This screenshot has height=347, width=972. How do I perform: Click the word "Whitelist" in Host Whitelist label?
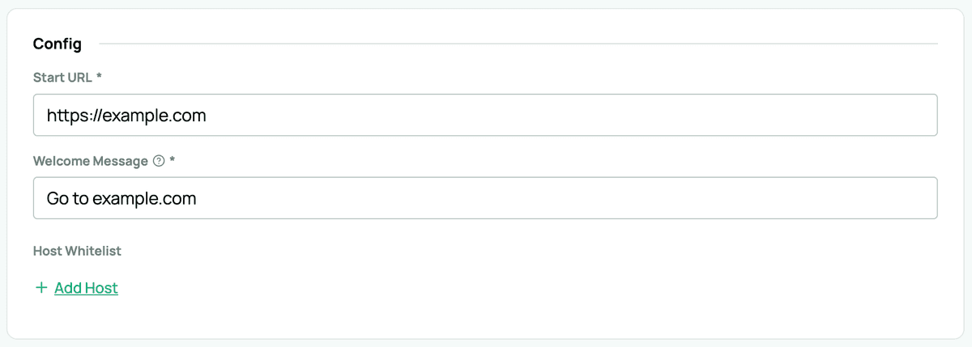(x=92, y=251)
